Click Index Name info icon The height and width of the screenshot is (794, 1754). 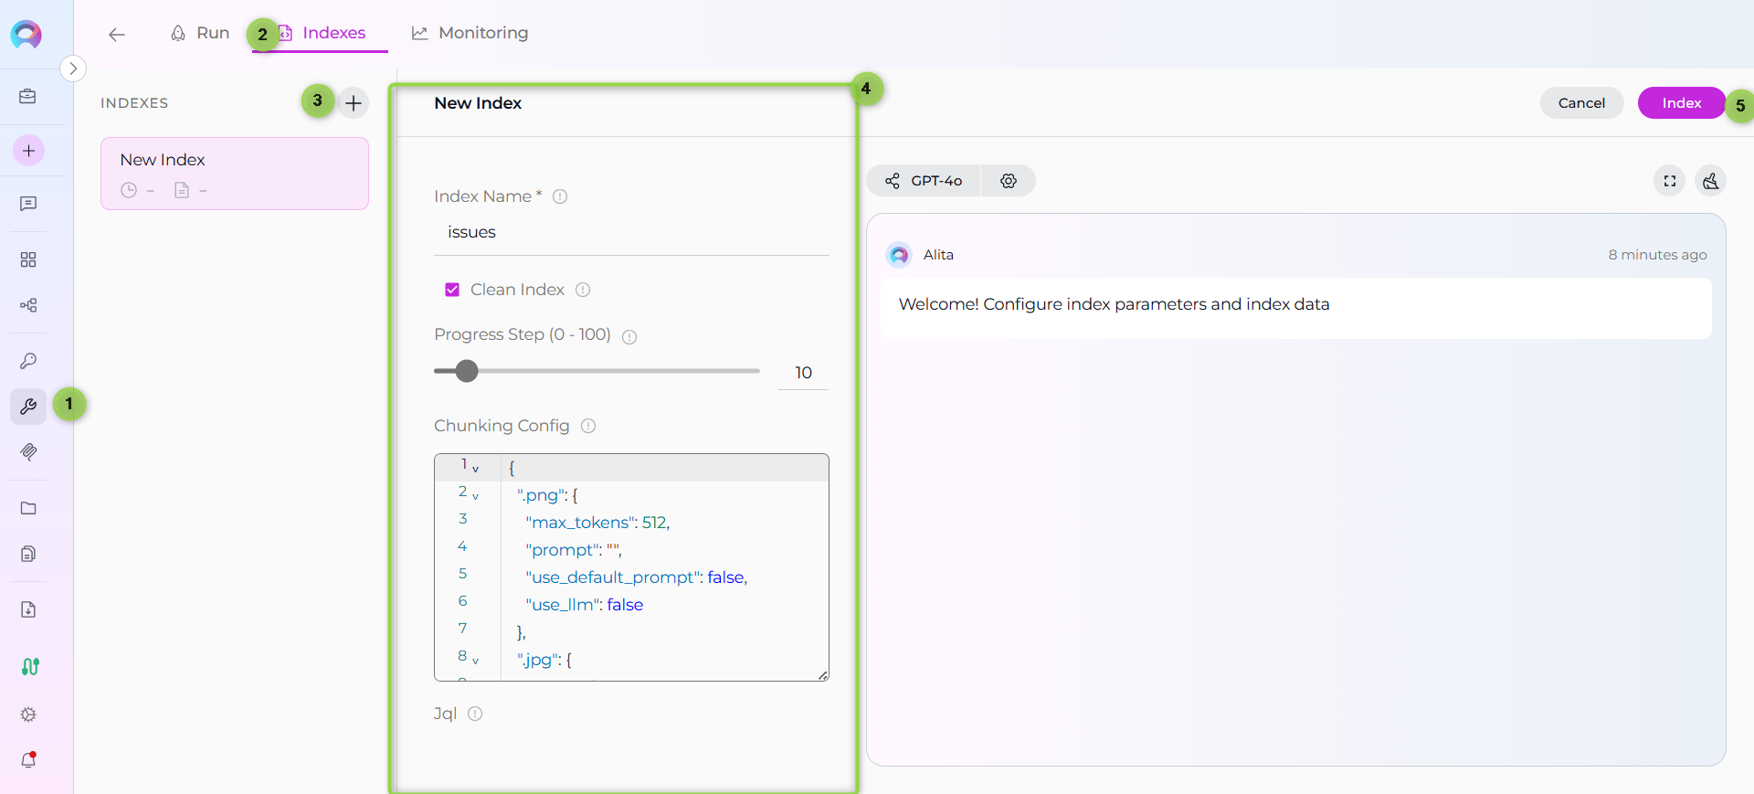point(560,196)
